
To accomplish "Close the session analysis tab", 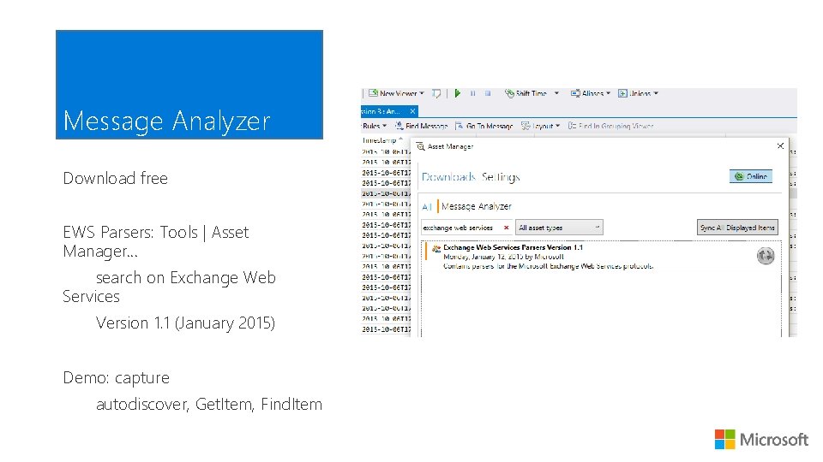I will (412, 111).
